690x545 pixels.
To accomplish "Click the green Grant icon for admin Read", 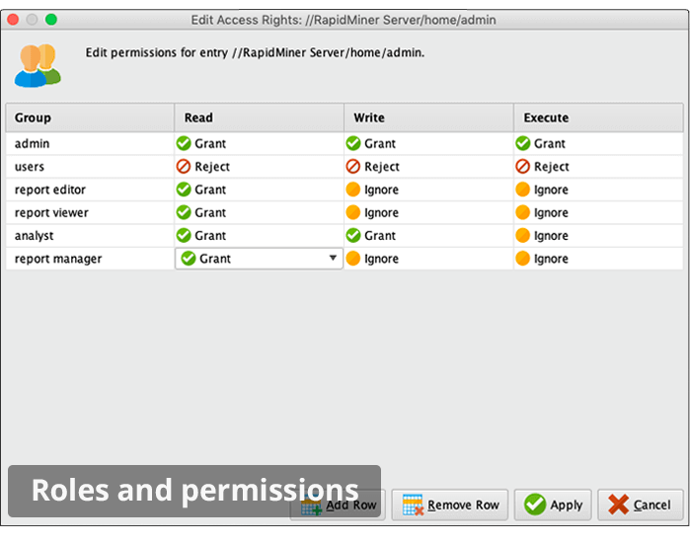I will pyautogui.click(x=183, y=143).
